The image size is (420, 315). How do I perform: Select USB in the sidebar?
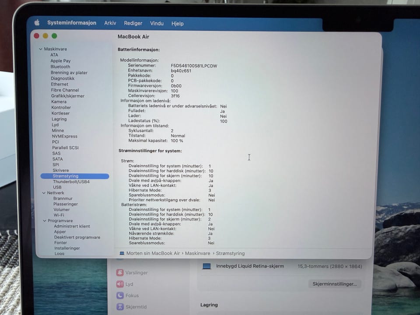(x=57, y=187)
